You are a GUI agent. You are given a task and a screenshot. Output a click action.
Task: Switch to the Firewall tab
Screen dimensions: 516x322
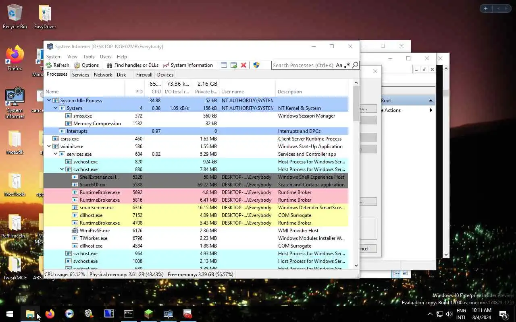point(144,75)
